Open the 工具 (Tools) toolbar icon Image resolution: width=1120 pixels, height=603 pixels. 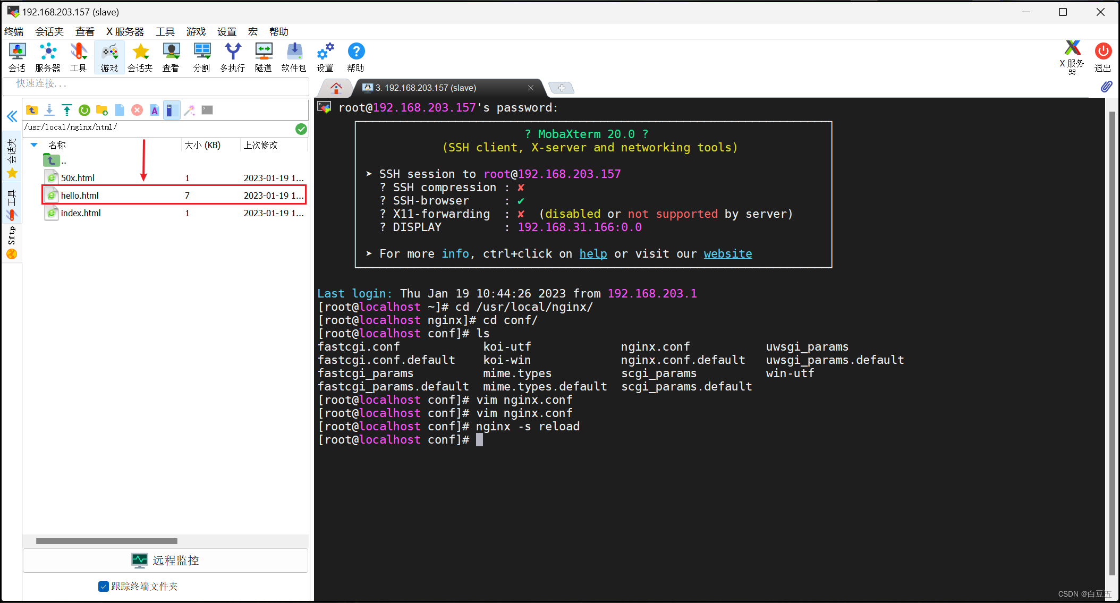pos(78,57)
